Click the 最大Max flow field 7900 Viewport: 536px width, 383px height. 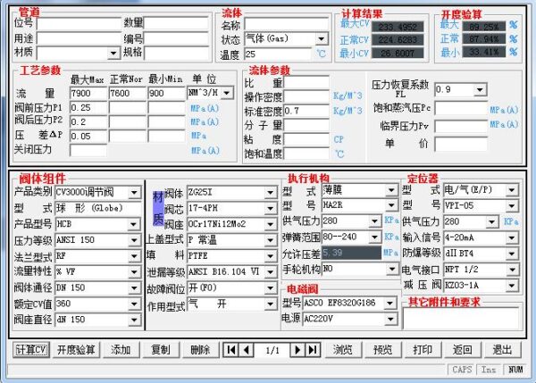click(88, 93)
